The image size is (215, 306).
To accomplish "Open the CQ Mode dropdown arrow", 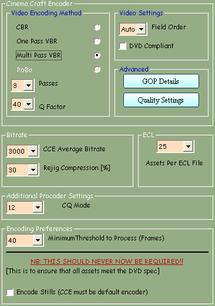I will (38, 208).
